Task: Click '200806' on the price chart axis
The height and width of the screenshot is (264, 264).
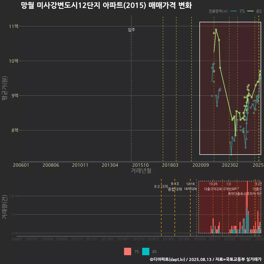Action: 51,165
